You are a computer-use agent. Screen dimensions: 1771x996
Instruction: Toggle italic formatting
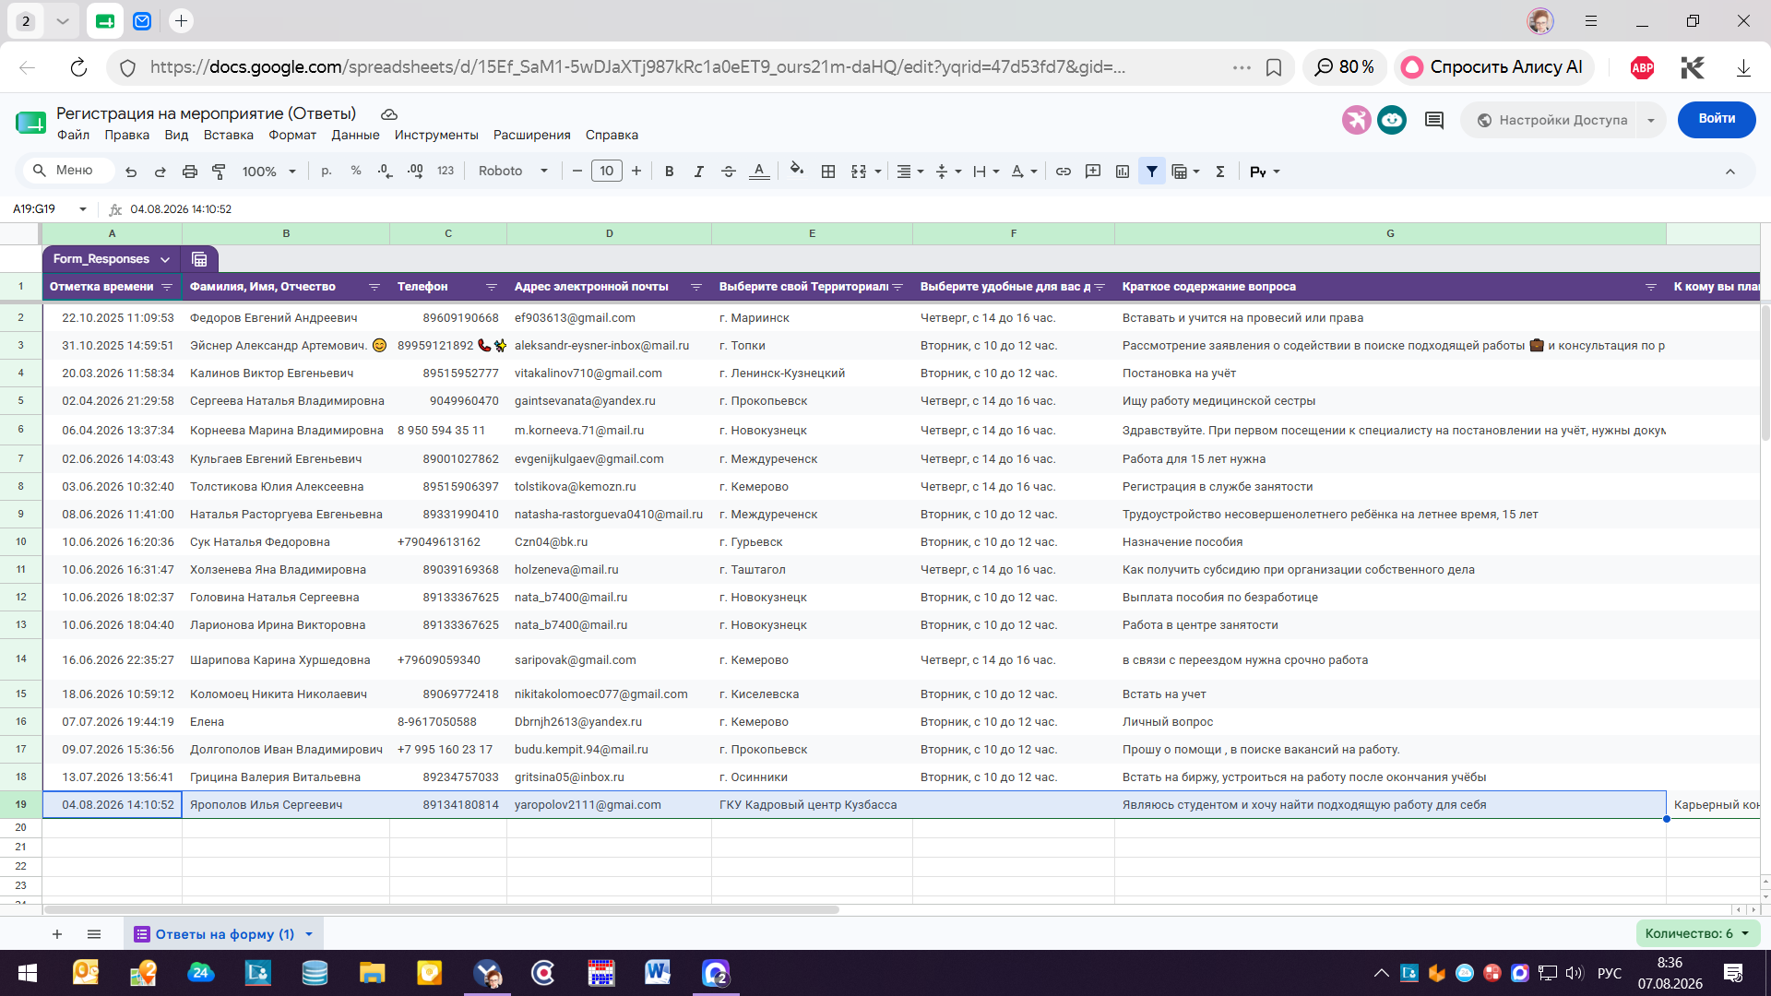pyautogui.click(x=699, y=172)
